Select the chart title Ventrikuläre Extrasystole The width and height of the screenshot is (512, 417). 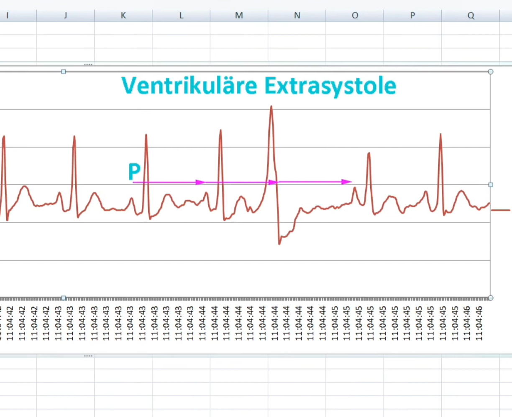click(x=259, y=86)
